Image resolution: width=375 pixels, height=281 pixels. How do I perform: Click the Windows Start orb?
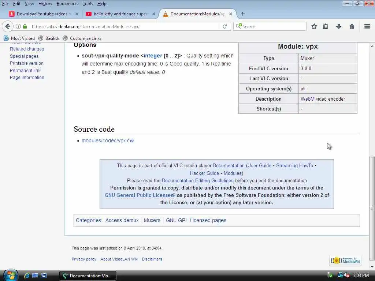[11, 275]
